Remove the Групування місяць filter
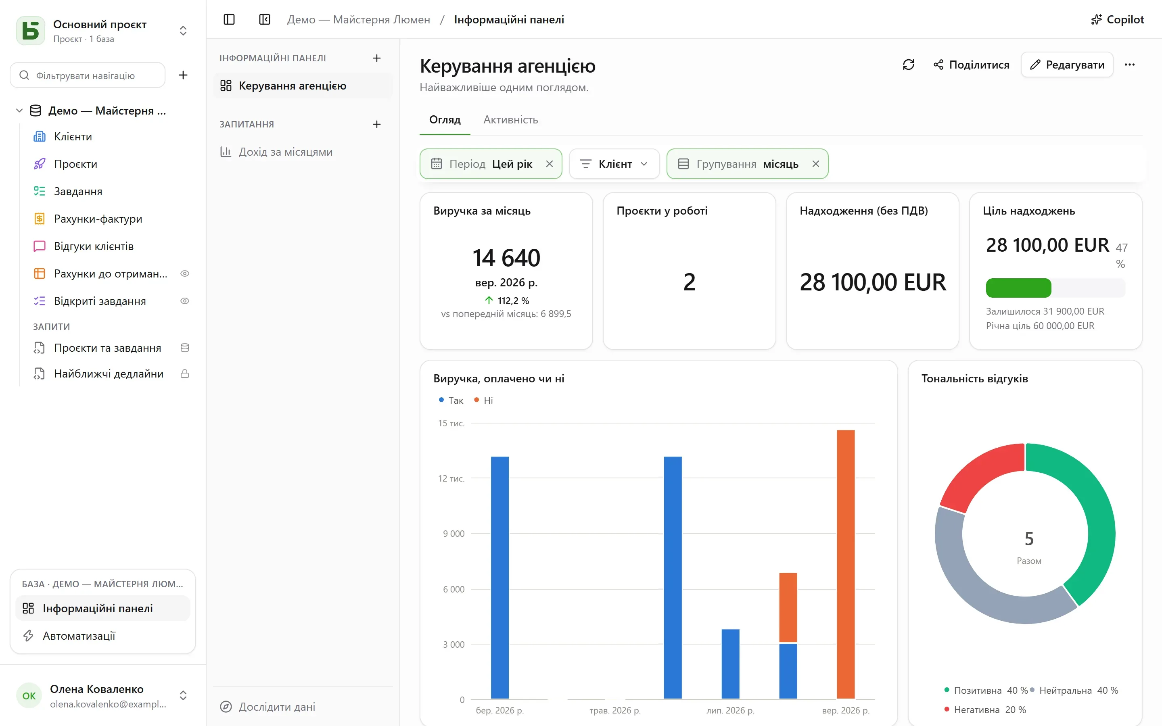Image resolution: width=1162 pixels, height=726 pixels. click(815, 164)
